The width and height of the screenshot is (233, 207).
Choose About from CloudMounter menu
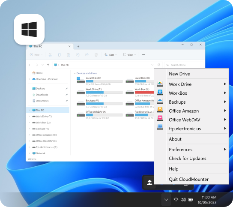coord(175,139)
